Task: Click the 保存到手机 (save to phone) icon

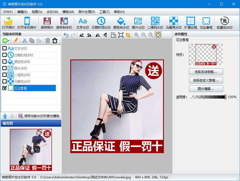Action: point(64,23)
